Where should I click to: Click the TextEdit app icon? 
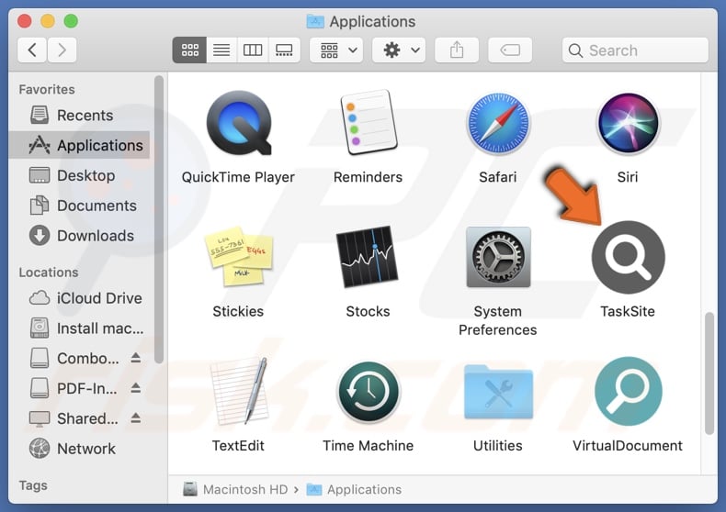tap(239, 391)
